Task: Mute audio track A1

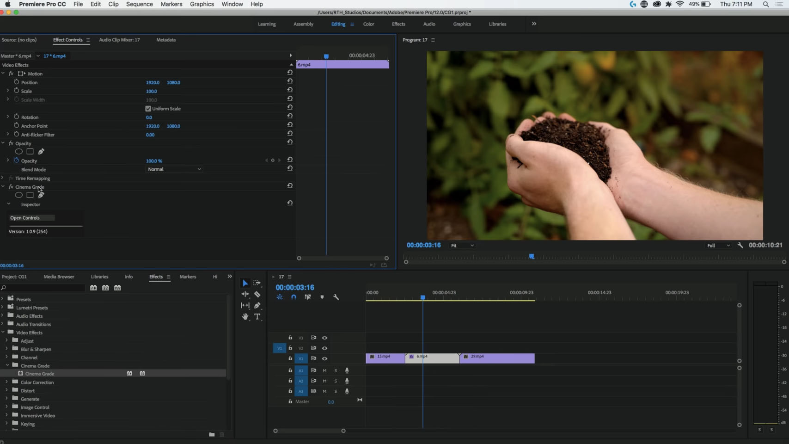Action: point(324,370)
